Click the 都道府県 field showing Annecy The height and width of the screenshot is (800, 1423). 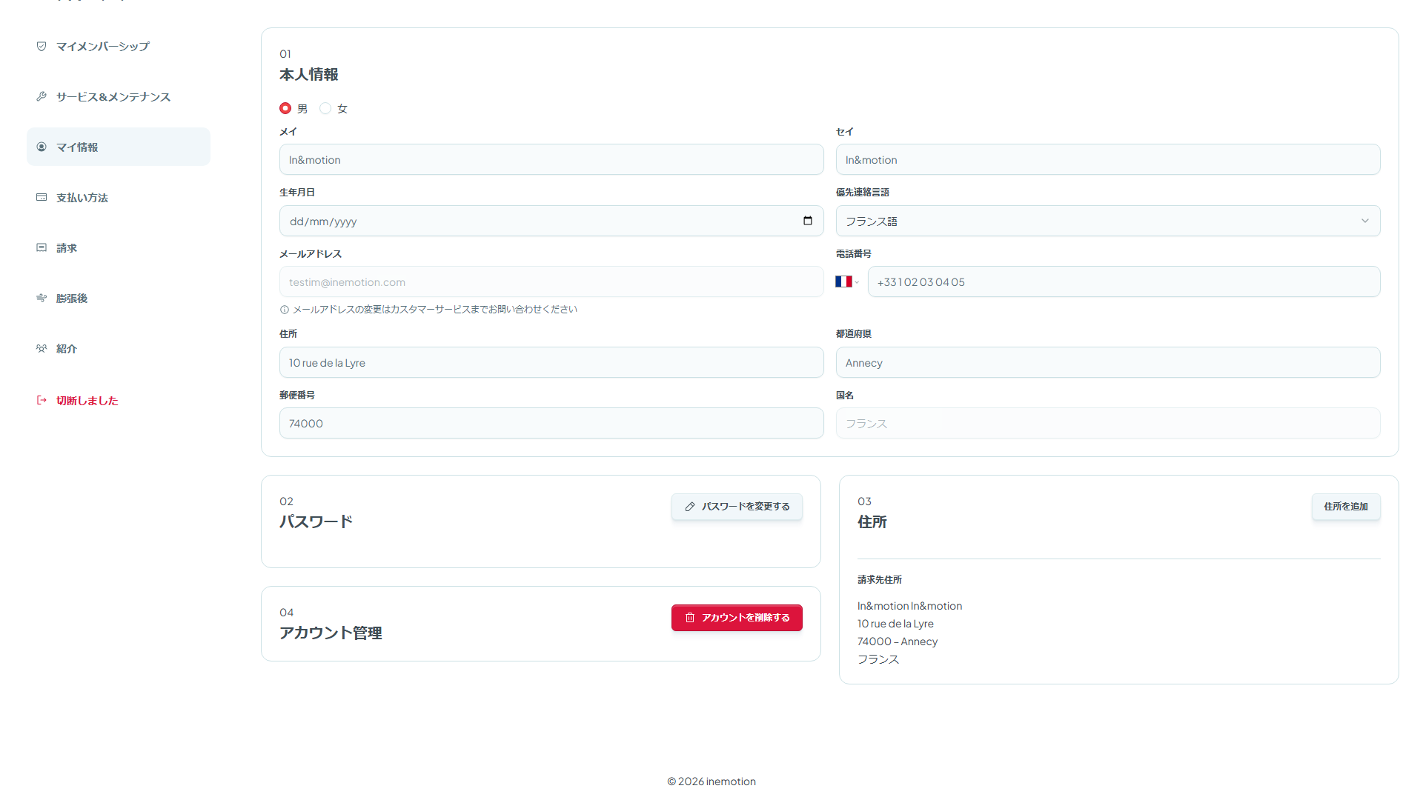(1108, 362)
